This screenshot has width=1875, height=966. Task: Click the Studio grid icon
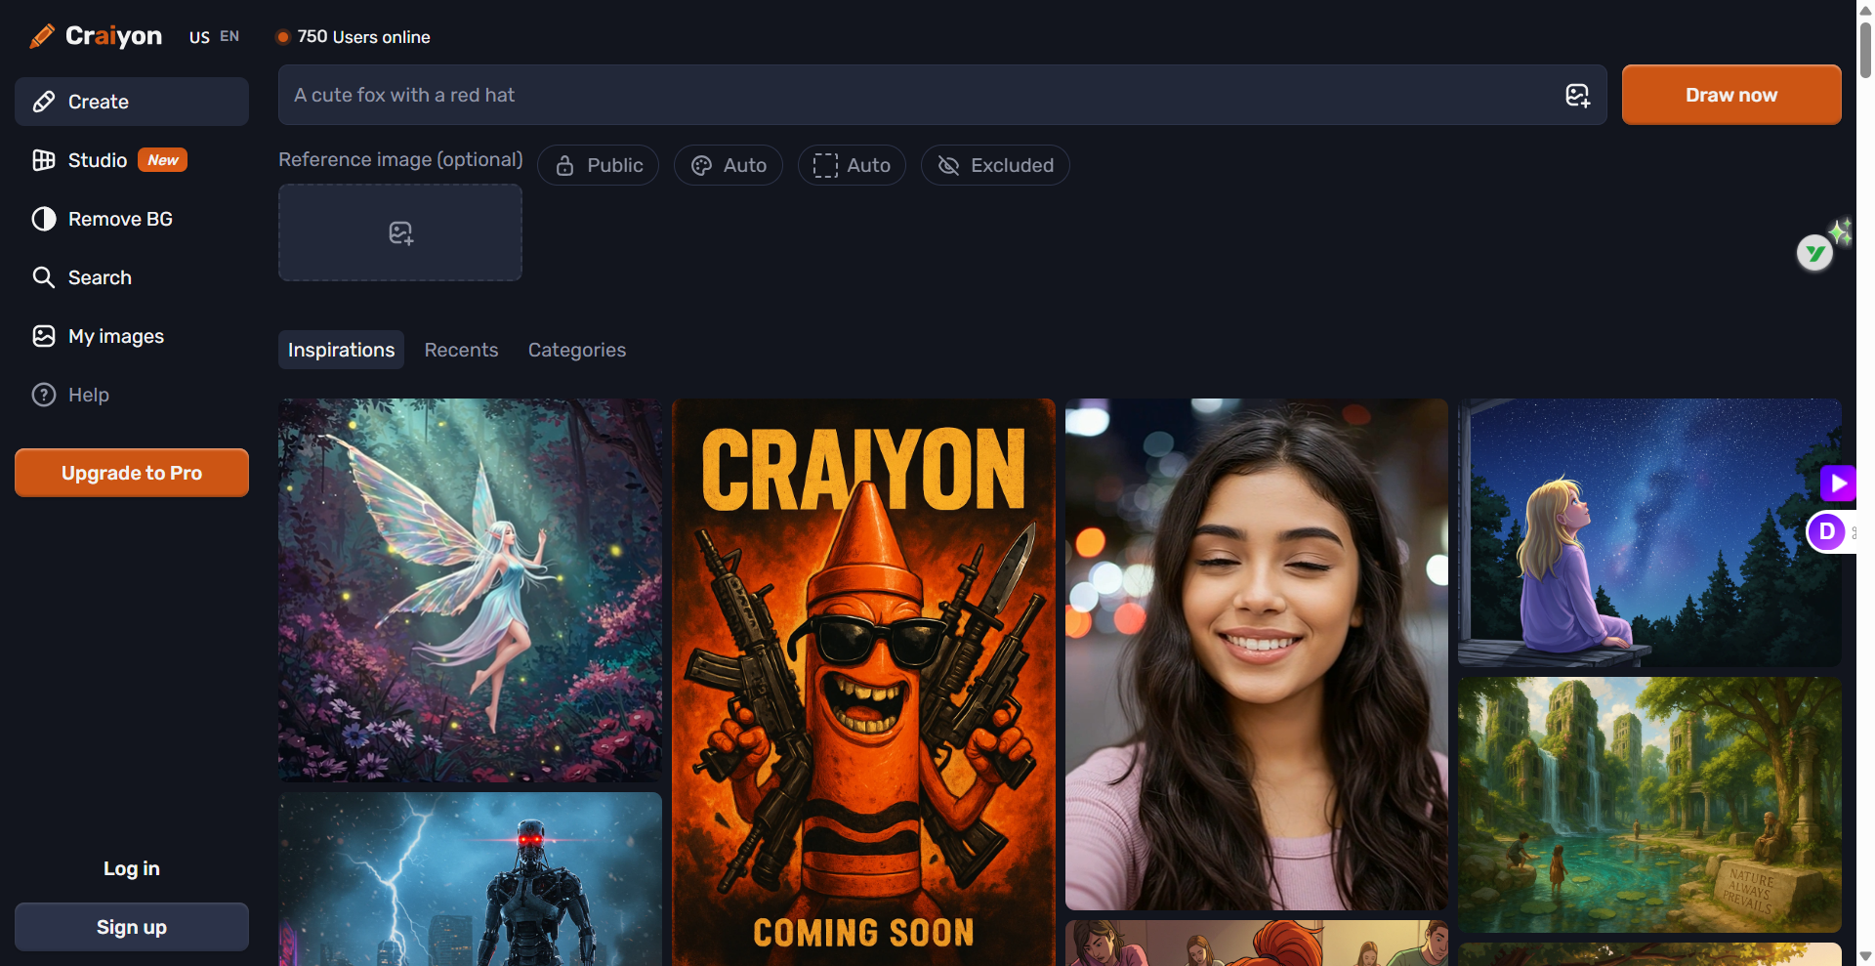(x=44, y=160)
